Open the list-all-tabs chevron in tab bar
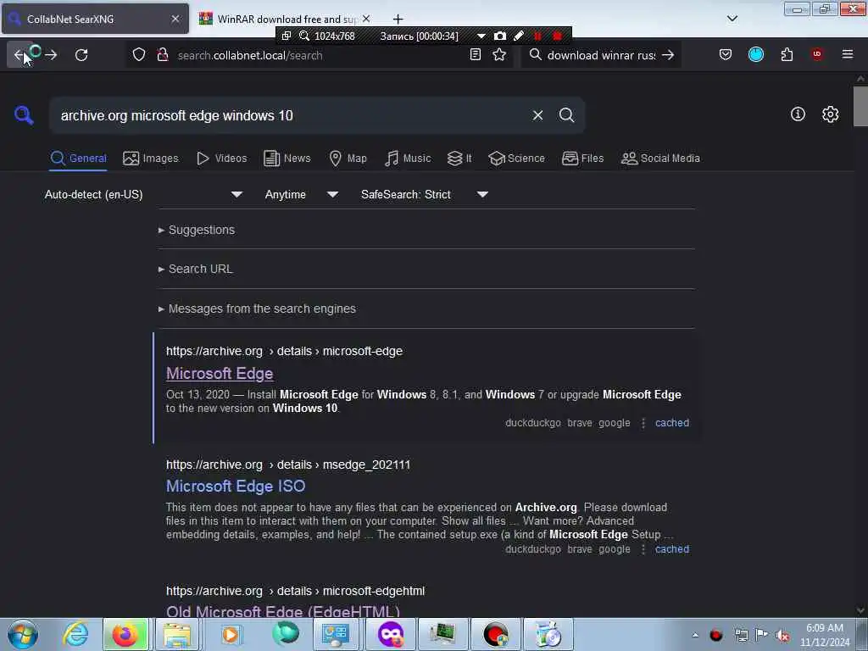 732,19
